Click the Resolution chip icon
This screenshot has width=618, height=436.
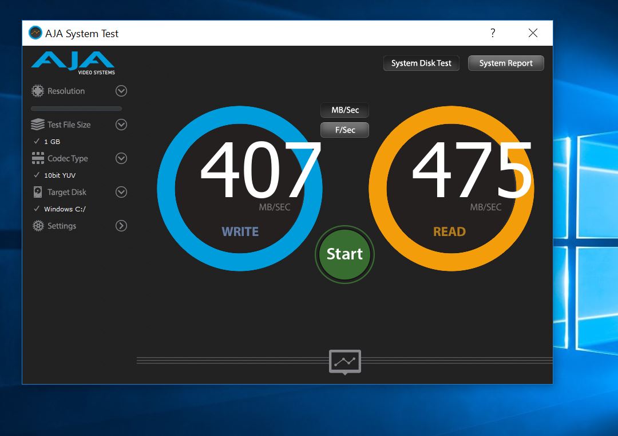[x=37, y=91]
